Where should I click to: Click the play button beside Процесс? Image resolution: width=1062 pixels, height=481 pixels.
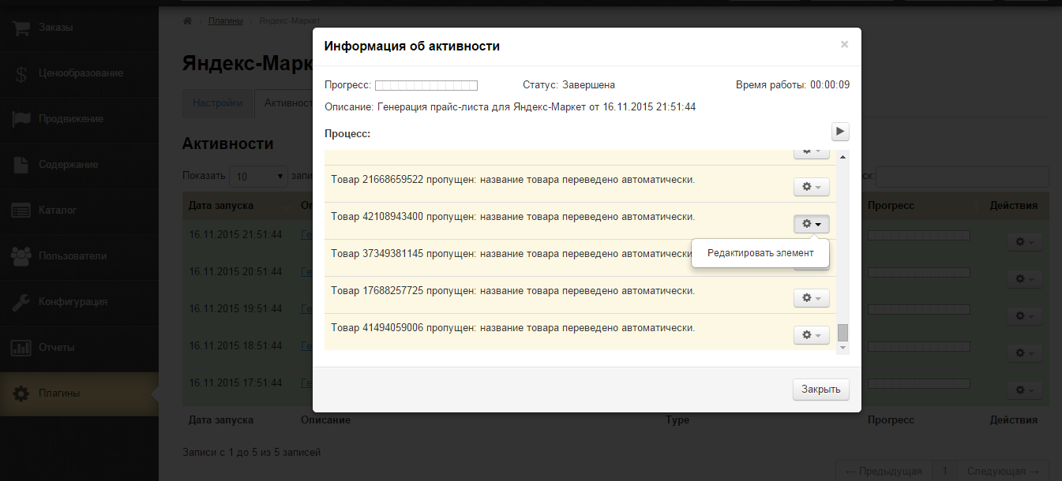(x=840, y=132)
